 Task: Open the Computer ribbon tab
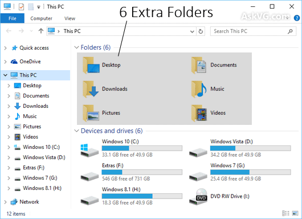(x=41, y=18)
